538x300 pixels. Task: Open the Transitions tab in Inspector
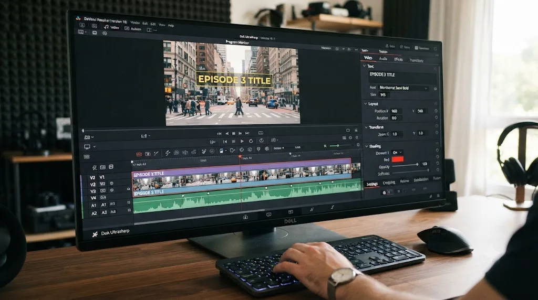(x=417, y=61)
